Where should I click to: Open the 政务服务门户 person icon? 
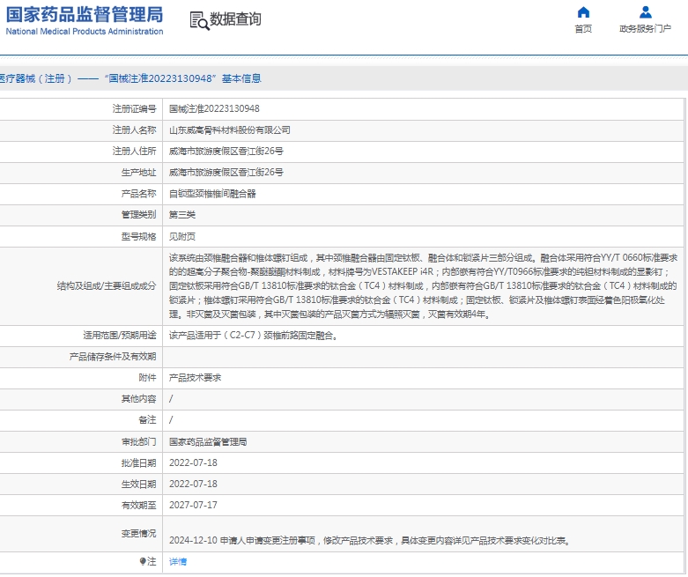click(x=645, y=12)
